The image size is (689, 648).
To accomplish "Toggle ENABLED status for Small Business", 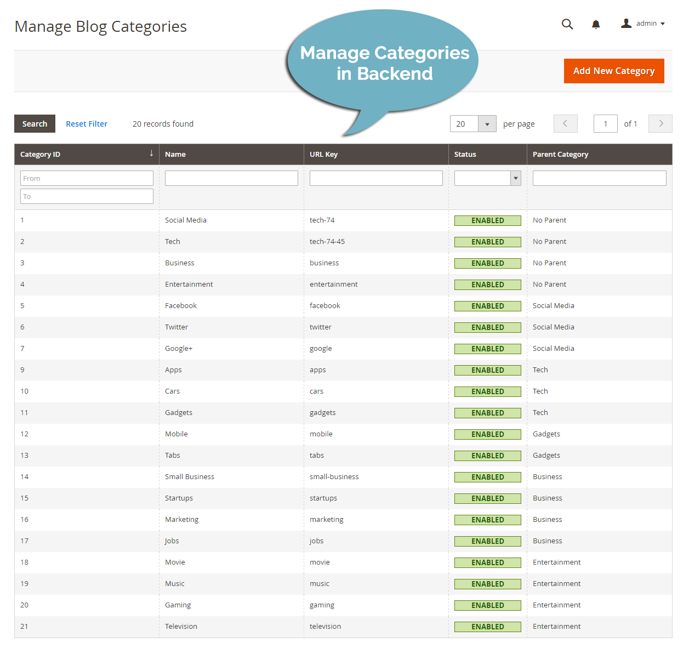I will point(487,477).
